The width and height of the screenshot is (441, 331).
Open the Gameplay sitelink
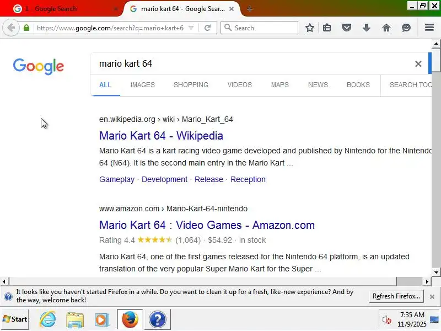[117, 179]
